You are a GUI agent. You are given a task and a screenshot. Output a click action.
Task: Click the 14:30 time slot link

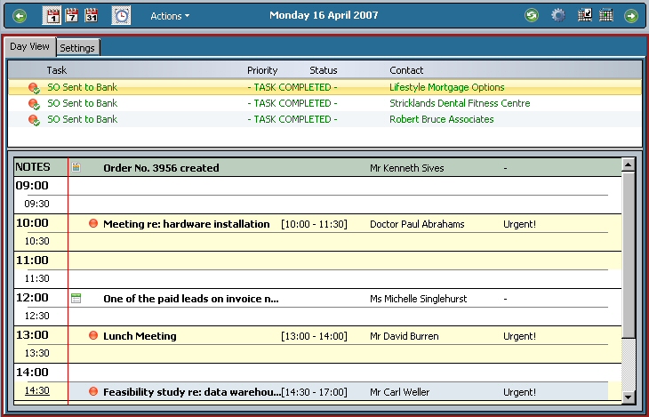pos(36,390)
